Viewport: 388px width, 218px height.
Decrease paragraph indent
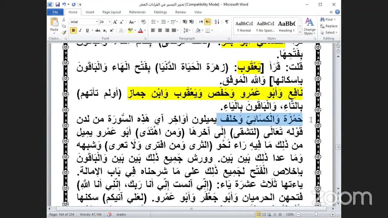(185, 22)
